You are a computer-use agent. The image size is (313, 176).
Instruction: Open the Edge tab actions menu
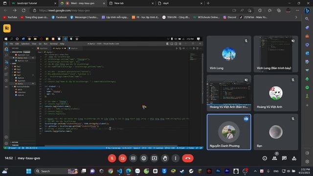tap(5, 3)
